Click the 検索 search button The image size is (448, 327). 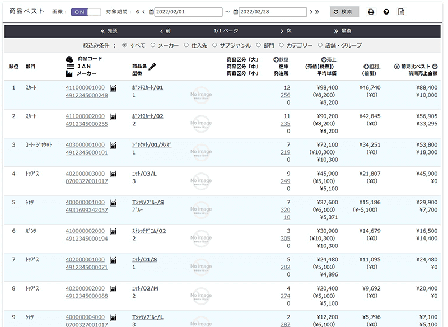[x=344, y=12]
